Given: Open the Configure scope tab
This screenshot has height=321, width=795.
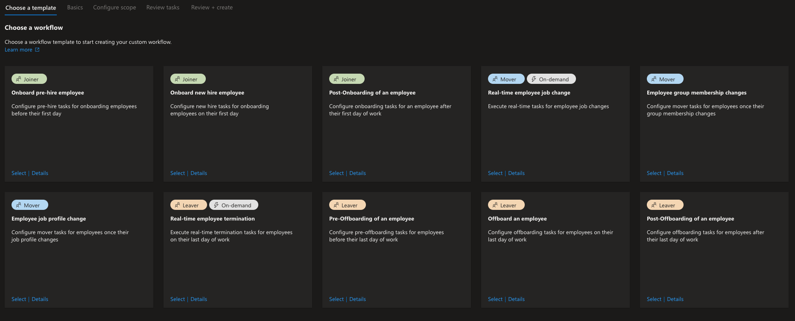Looking at the screenshot, I should (x=114, y=8).
